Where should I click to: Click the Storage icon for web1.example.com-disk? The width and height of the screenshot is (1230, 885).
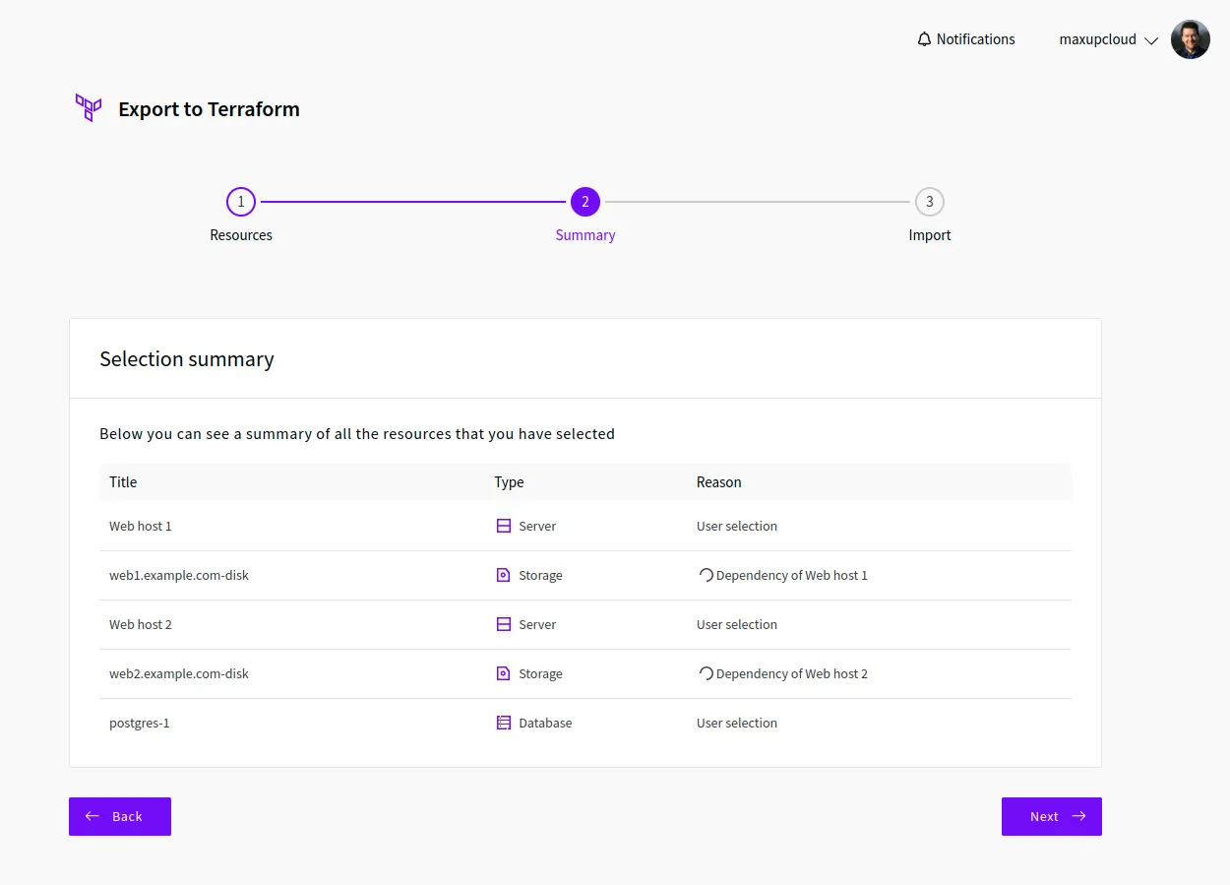click(503, 576)
